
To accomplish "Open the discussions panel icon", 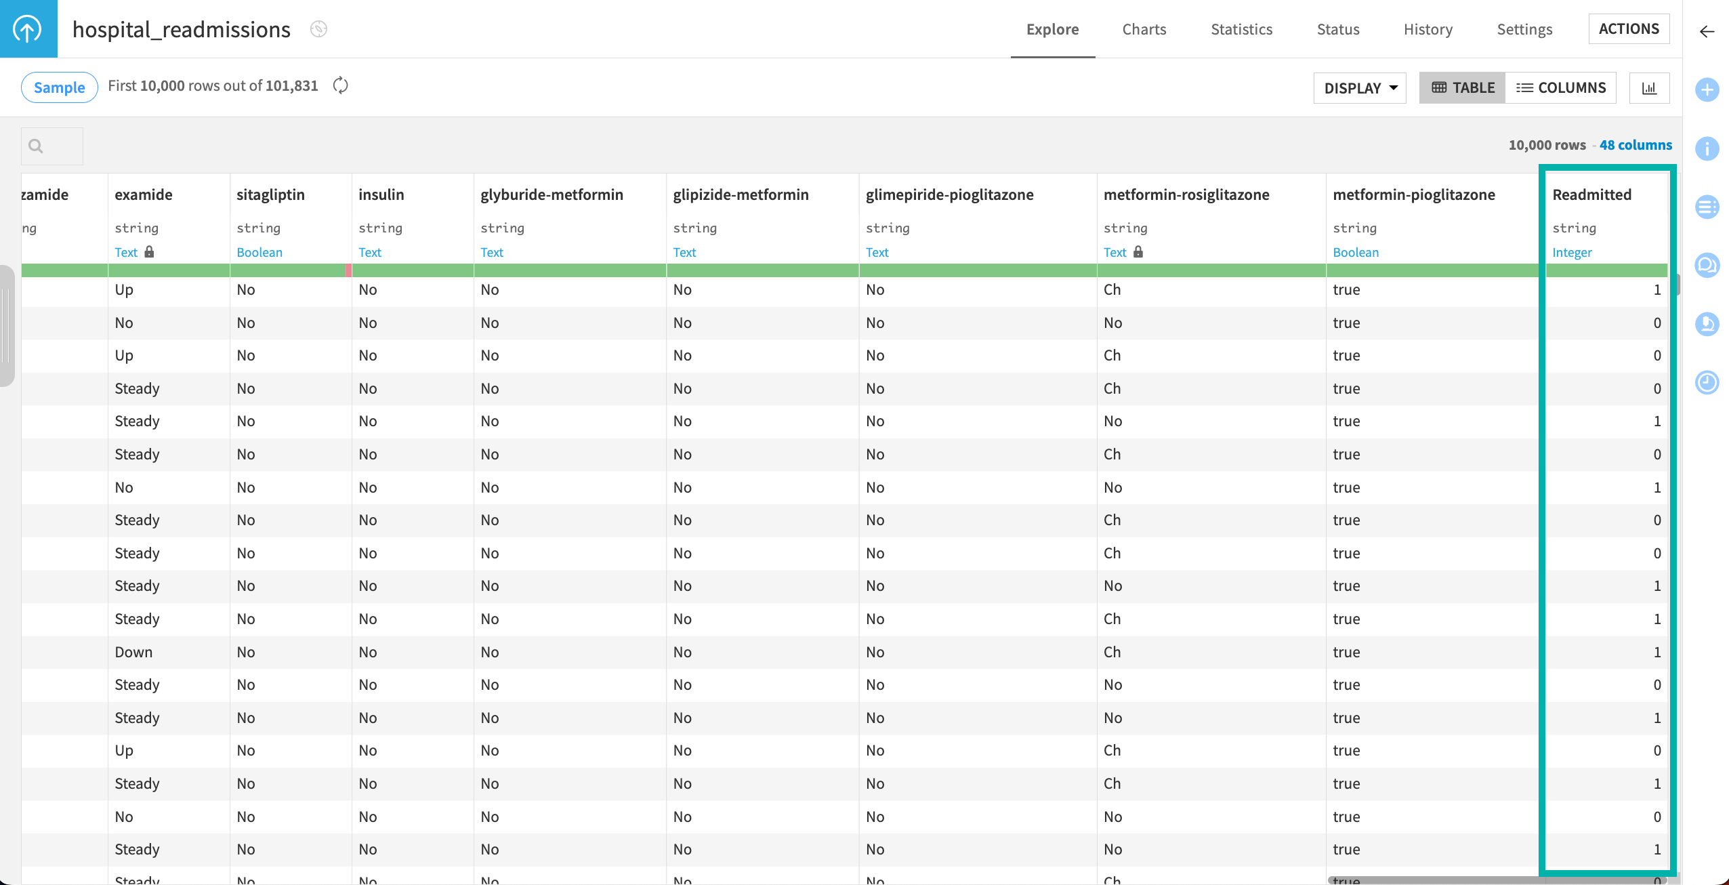I will pyautogui.click(x=1707, y=265).
